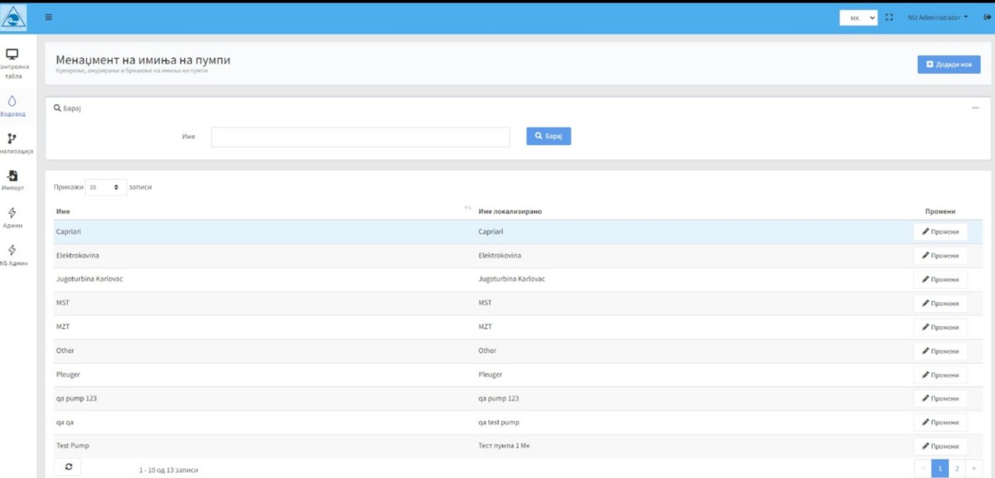
Task: Open the Прикажи records count dropdown
Action: coord(104,188)
